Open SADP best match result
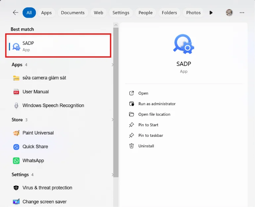Viewport: 255px width, 207px height. pos(58,45)
